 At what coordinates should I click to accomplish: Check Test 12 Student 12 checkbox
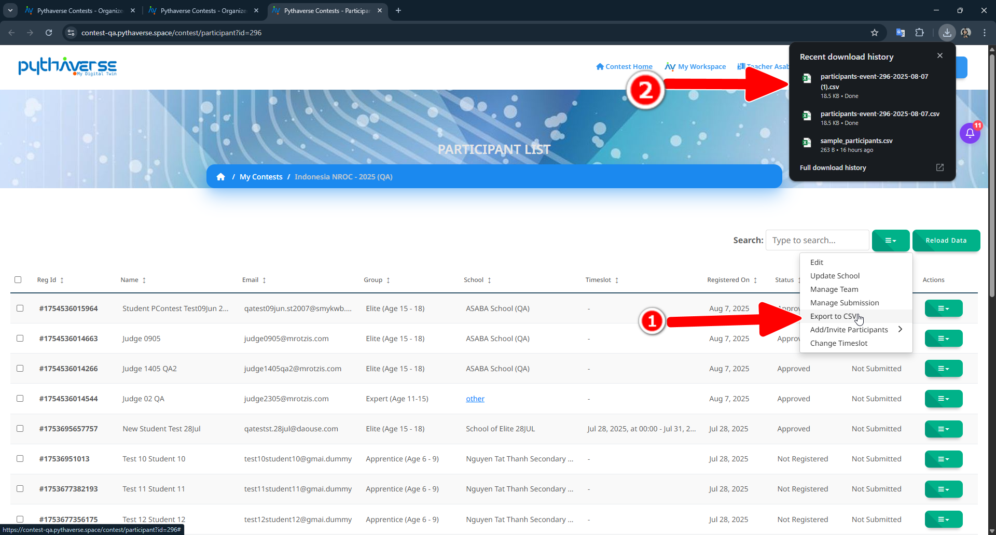click(x=20, y=519)
